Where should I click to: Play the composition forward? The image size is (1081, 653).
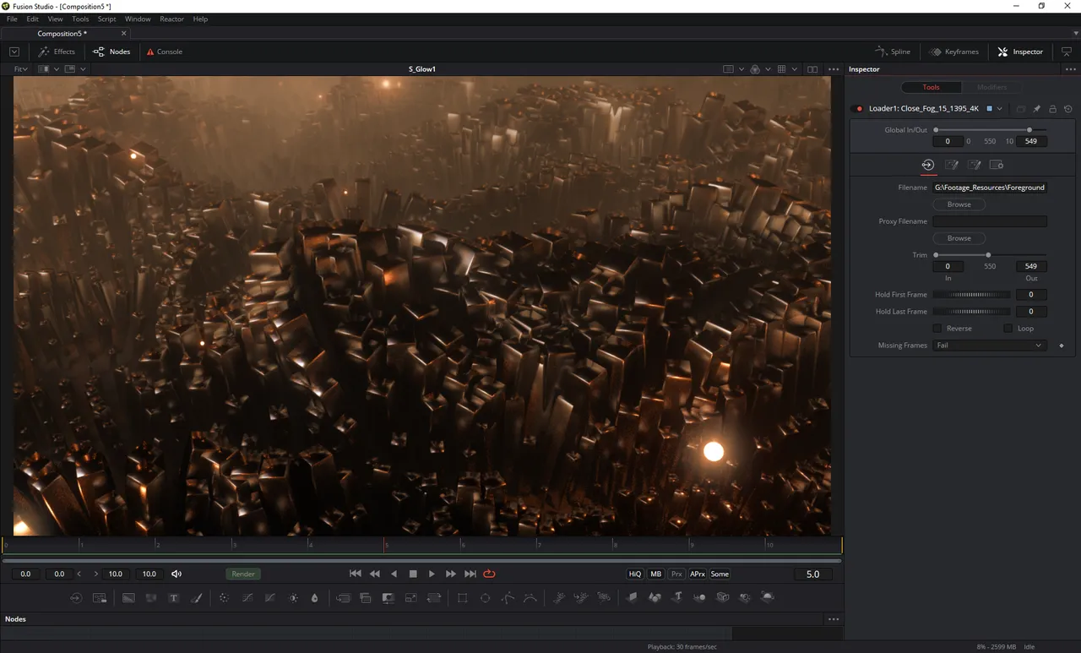pyautogui.click(x=432, y=574)
